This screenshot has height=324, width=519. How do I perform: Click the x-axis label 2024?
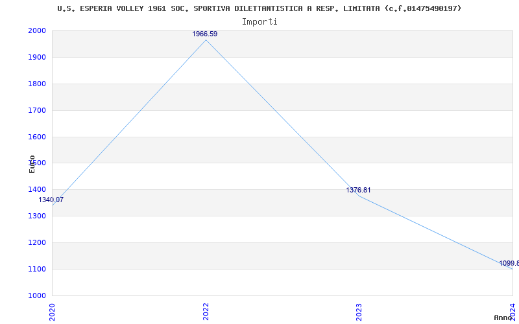coord(513,312)
